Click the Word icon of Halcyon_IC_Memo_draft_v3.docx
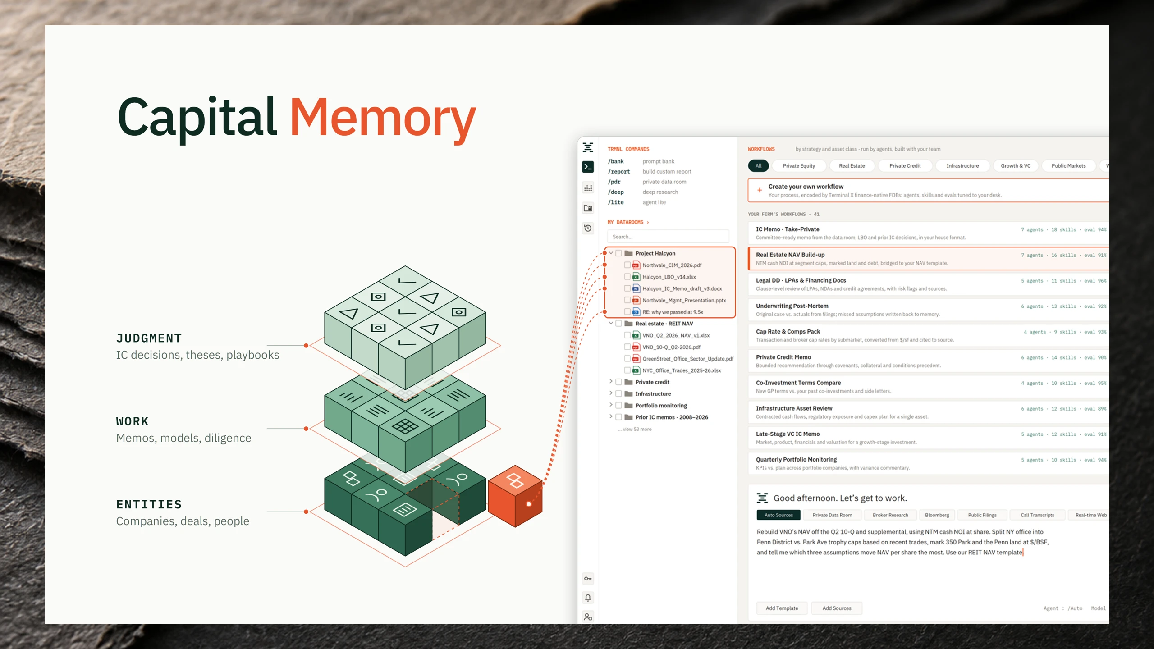This screenshot has height=649, width=1154. tap(636, 288)
